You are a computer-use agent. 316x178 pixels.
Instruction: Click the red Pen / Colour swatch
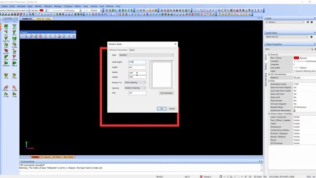296,58
